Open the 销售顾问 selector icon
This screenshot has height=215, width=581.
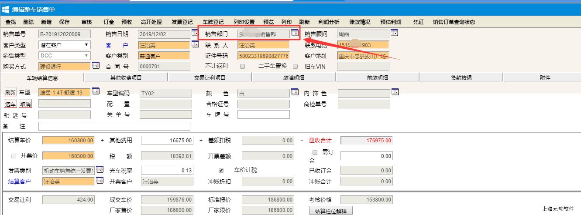click(x=394, y=33)
